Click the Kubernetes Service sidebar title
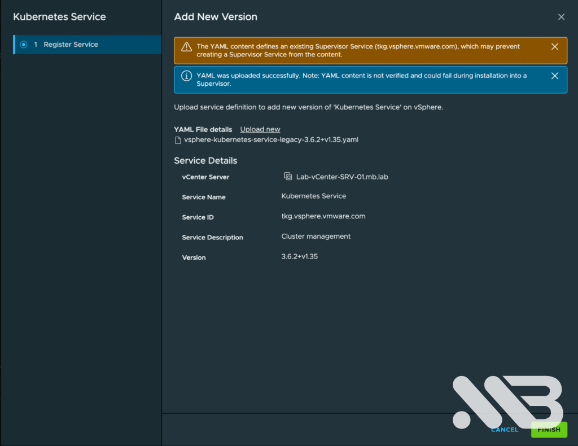The image size is (578, 446). click(59, 17)
